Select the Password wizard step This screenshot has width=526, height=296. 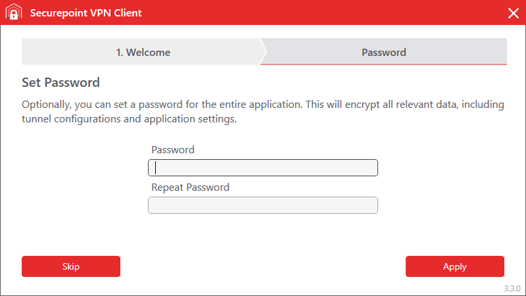coord(384,53)
